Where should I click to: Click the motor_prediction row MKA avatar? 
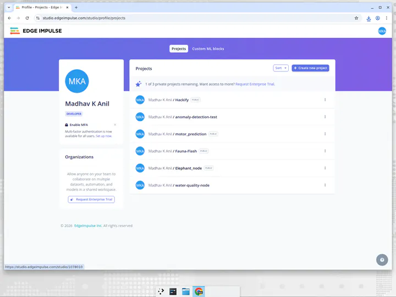click(x=140, y=134)
